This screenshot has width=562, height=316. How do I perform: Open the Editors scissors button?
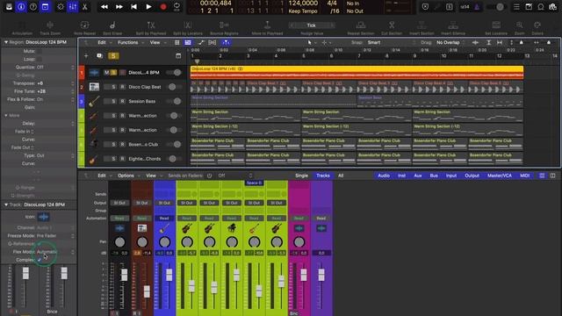[x=84, y=7]
